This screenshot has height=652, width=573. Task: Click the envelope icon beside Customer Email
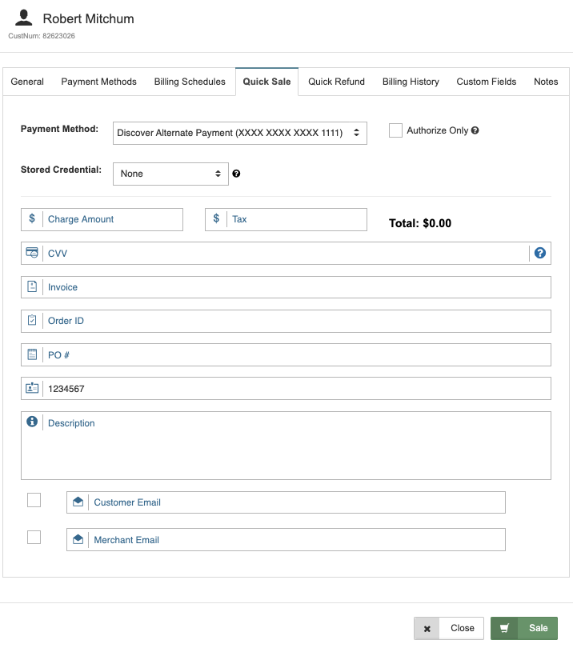[x=77, y=502]
